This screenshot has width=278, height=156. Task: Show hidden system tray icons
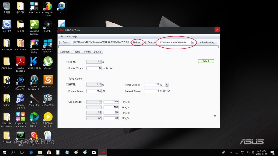[231, 152]
